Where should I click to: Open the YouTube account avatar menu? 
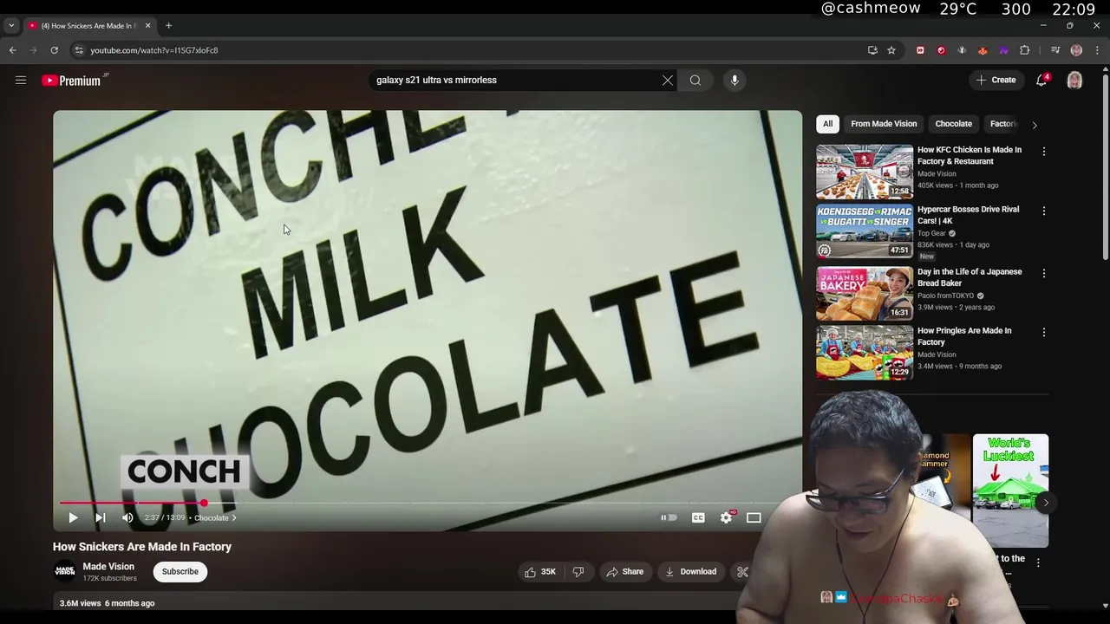click(x=1074, y=81)
